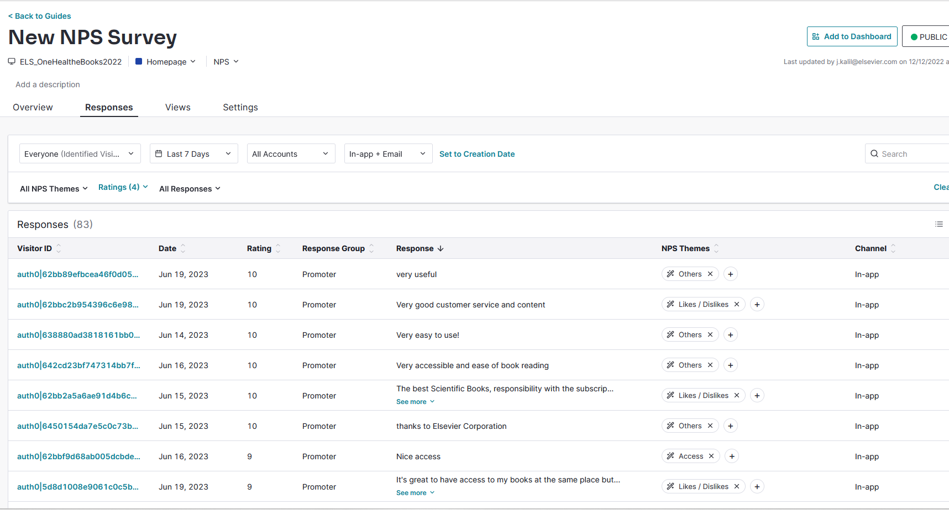Viewport: 949px width, 510px height.
Task: Open the column list icon beside Responses header
Action: point(938,224)
